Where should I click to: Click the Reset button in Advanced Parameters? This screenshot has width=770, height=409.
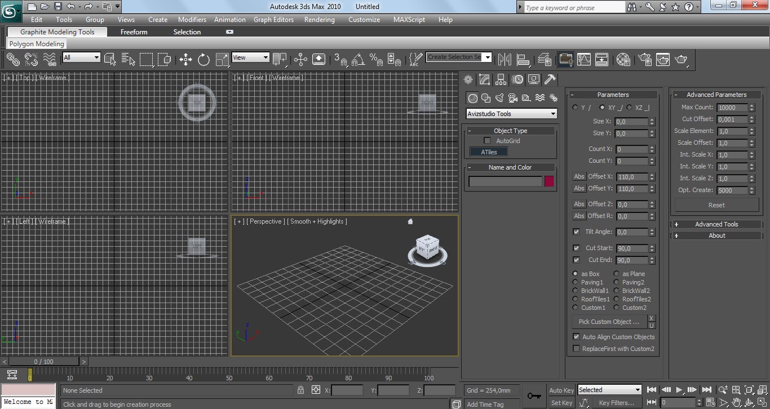pos(716,204)
